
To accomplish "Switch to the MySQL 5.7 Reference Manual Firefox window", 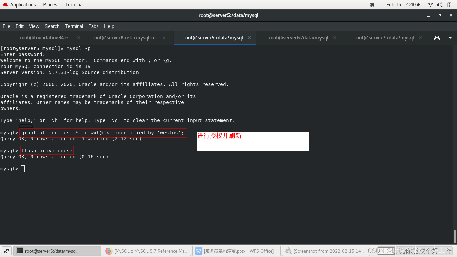I will pos(147,251).
